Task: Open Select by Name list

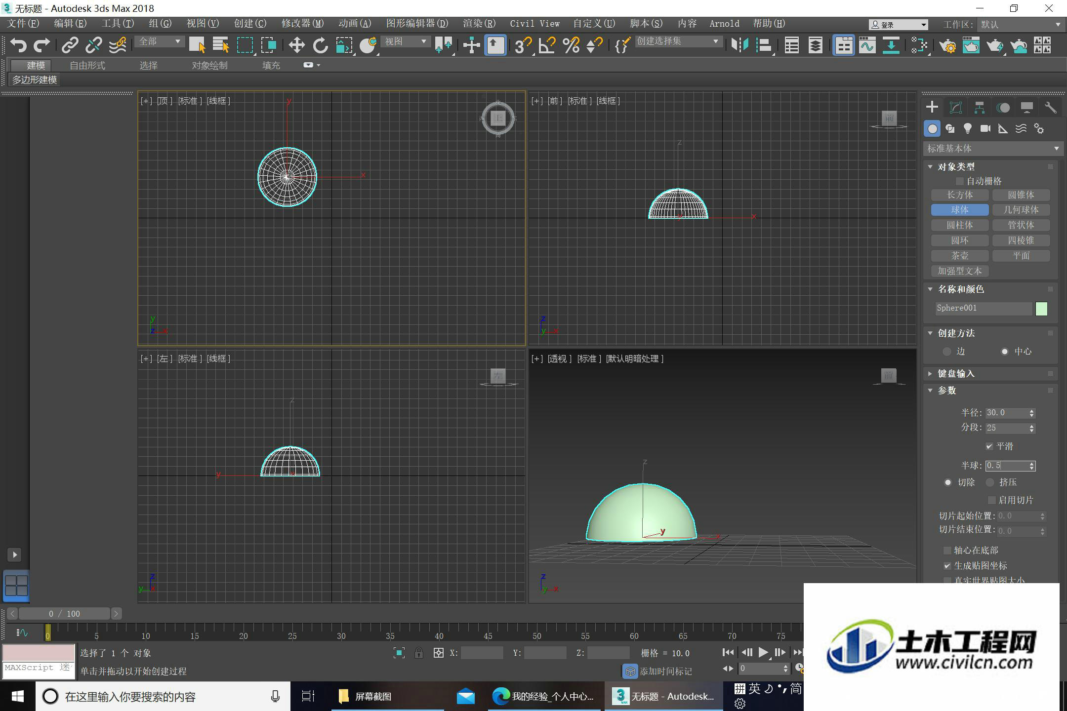Action: point(221,45)
